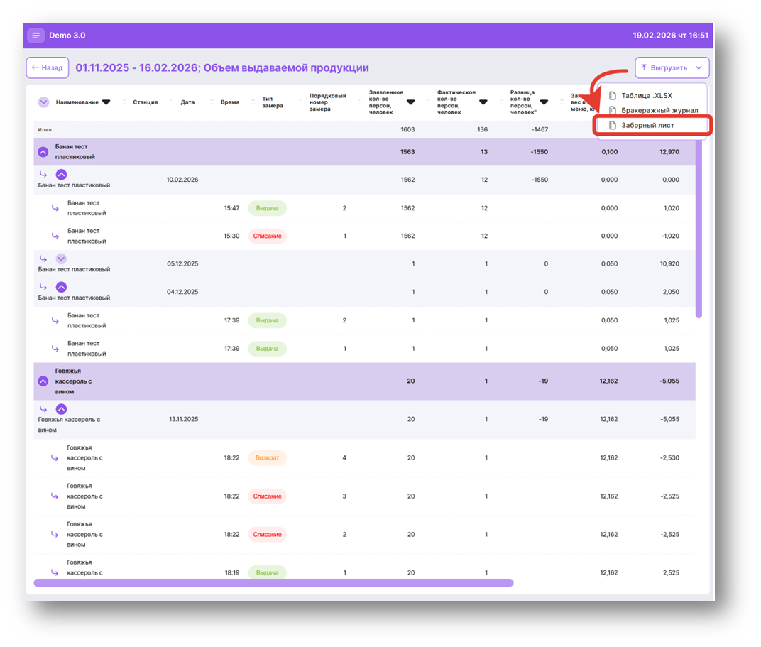
Task: Click child-row arrow icon at 15:47 Банан row
Action: pos(55,208)
